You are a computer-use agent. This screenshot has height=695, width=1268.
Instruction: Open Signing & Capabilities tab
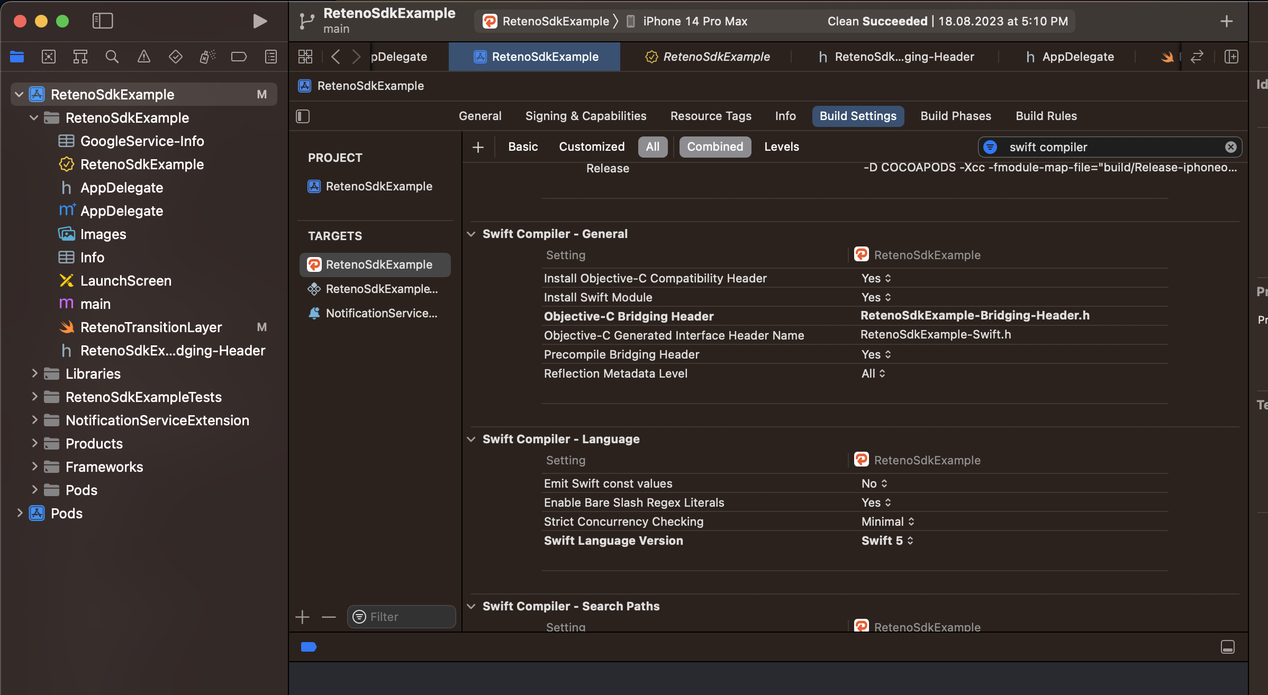coord(586,116)
